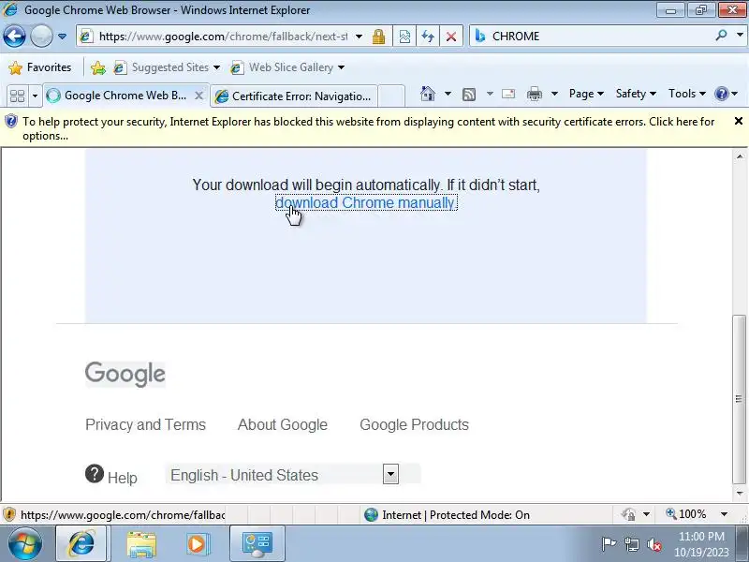The image size is (749, 562).
Task: Open the About Google link
Action: tap(283, 425)
